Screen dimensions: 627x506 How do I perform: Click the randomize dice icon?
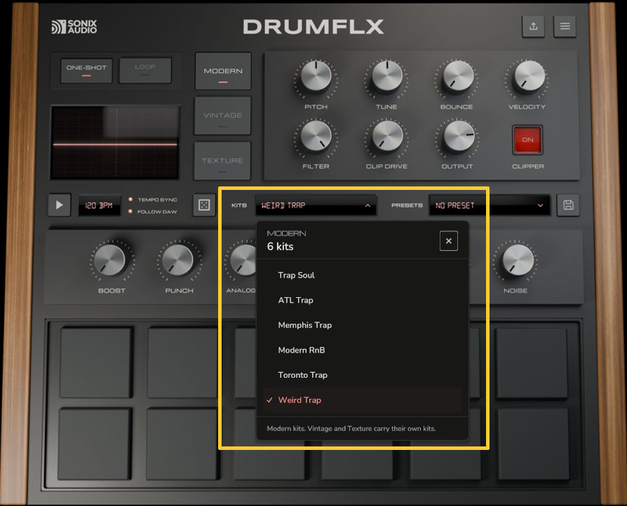click(204, 205)
